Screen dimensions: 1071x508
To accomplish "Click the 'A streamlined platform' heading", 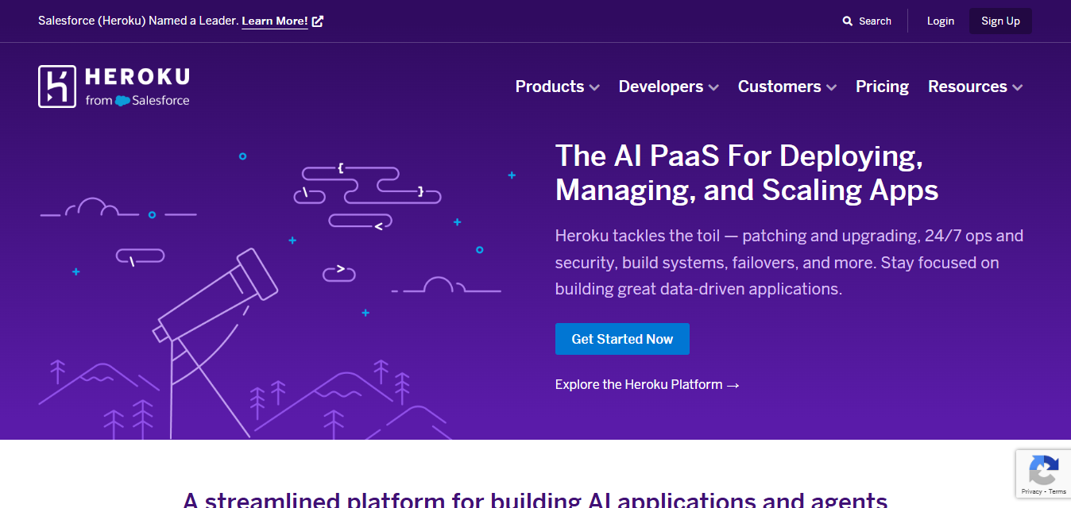I will 535,499.
